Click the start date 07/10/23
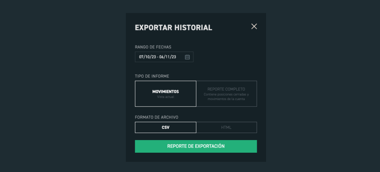 pyautogui.click(x=147, y=57)
